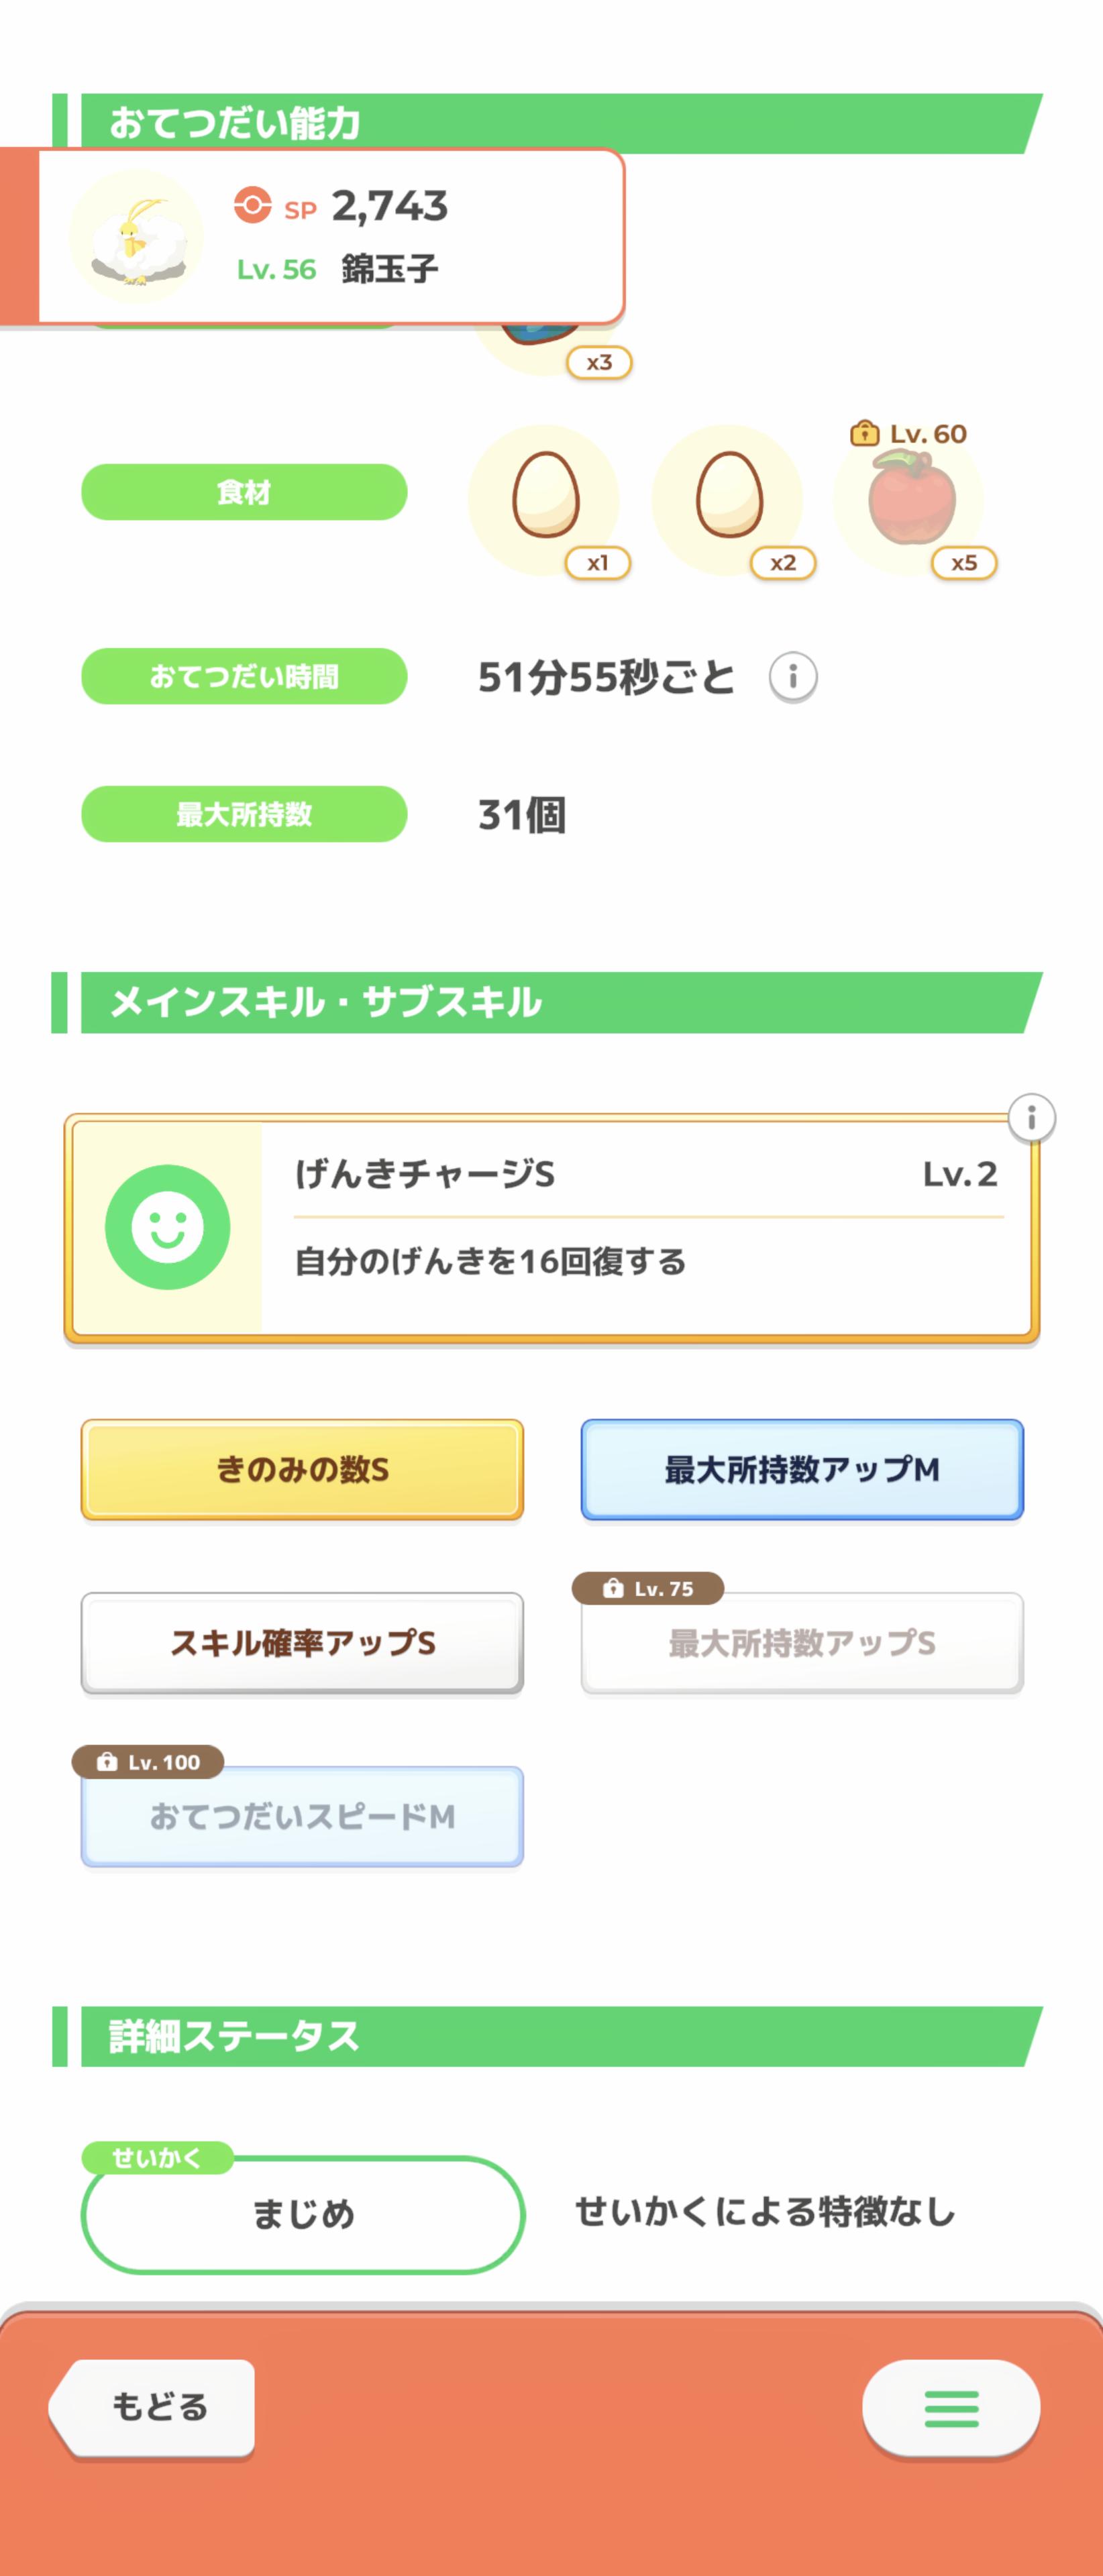1103x2576 pixels.
Task: Select 最大所持数アップM sub skill
Action: (802, 1469)
